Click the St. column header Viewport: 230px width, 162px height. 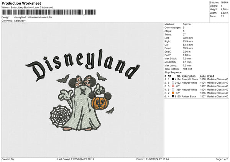(x=179, y=76)
